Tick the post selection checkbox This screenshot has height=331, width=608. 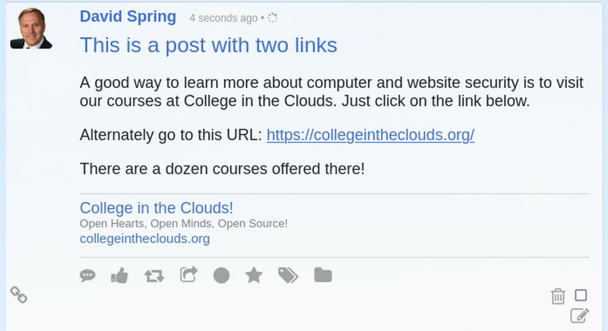[x=581, y=295]
